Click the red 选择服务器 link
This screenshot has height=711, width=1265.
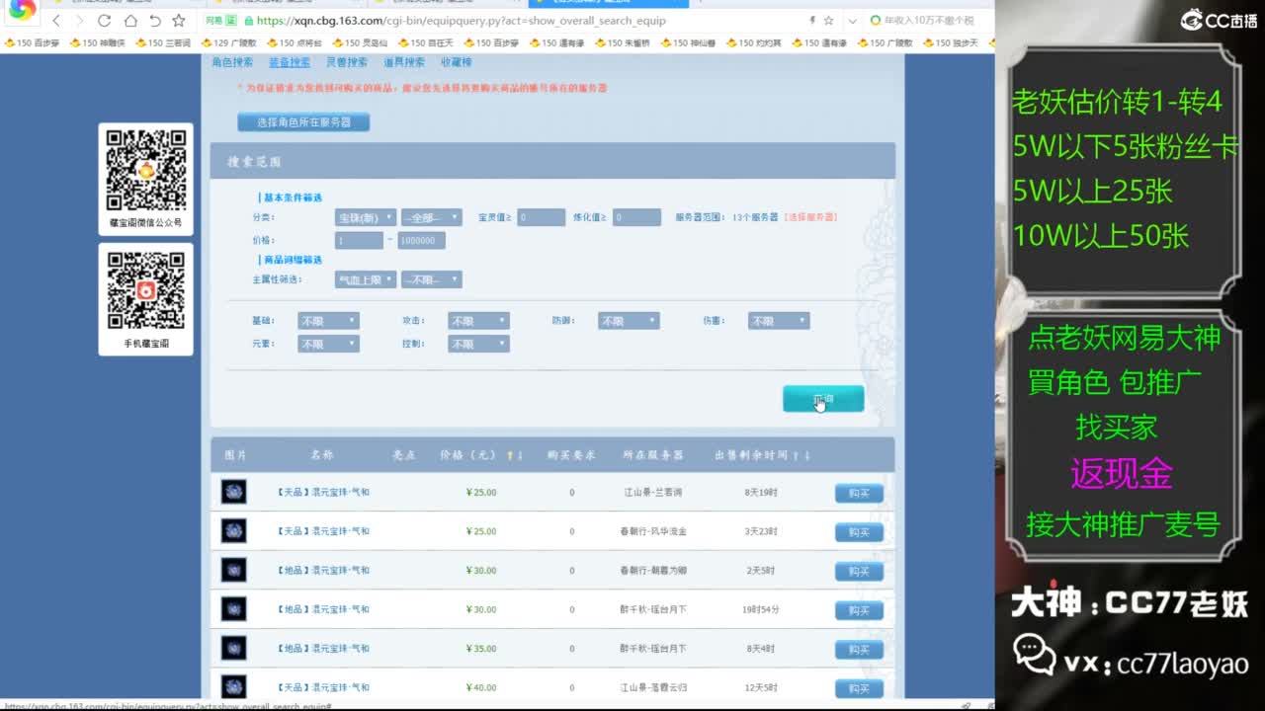tap(810, 217)
